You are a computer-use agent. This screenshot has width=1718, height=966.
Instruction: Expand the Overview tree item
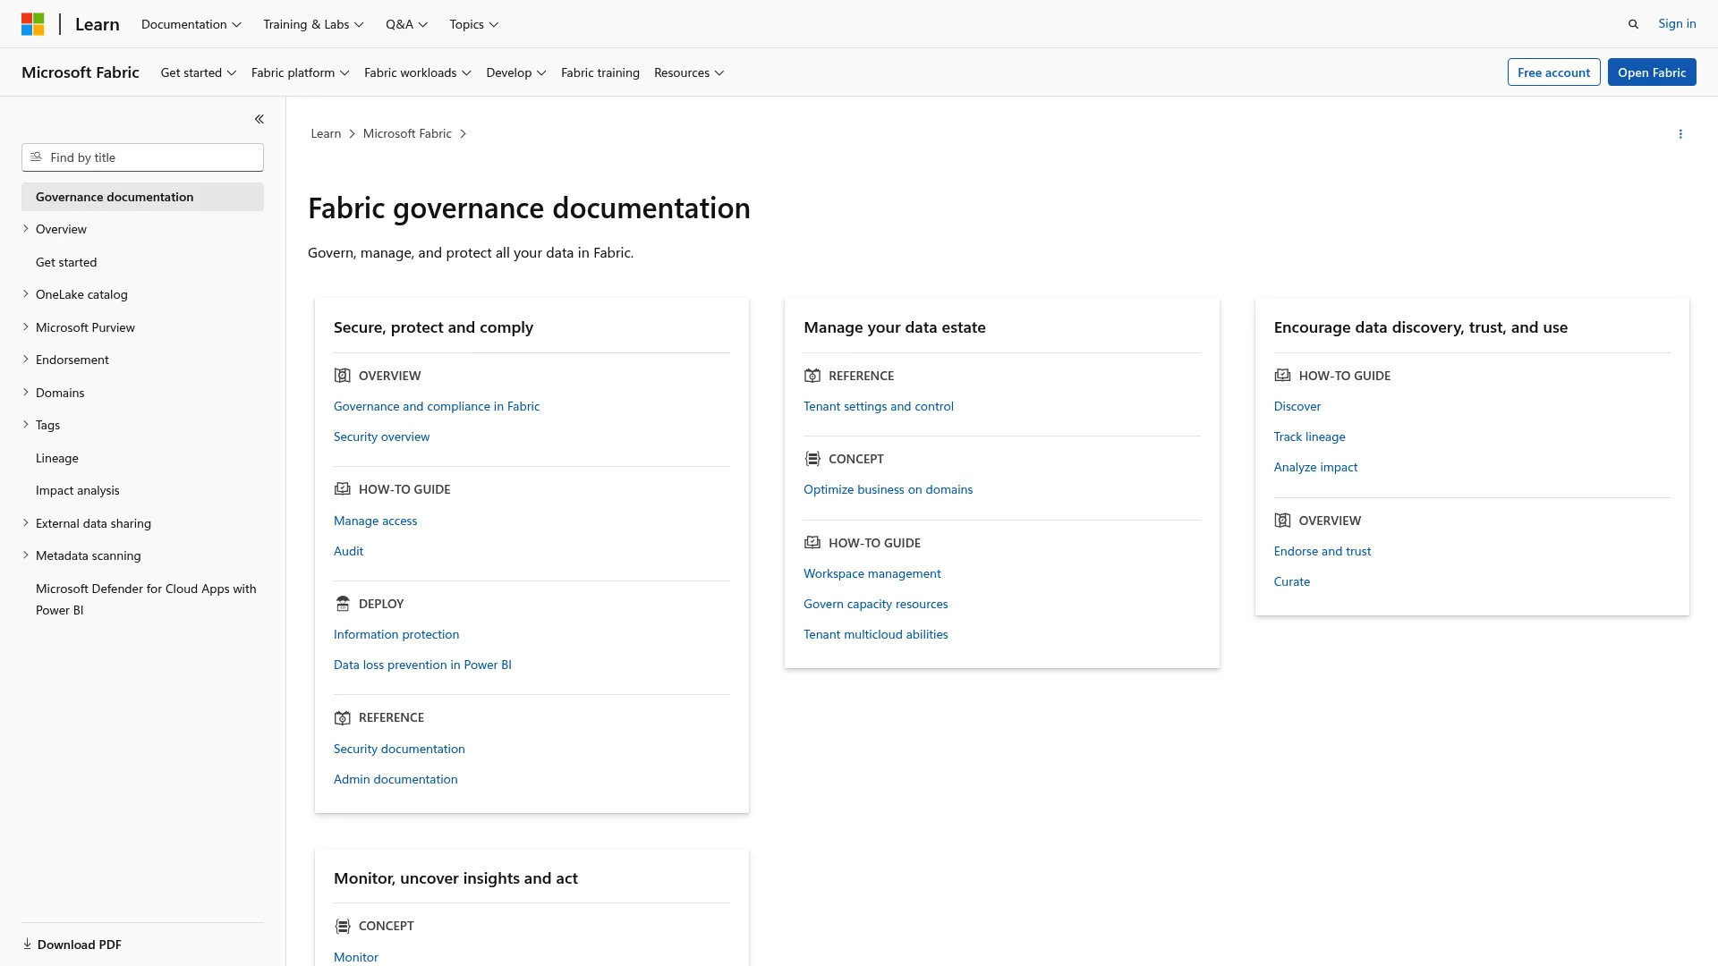click(x=26, y=229)
